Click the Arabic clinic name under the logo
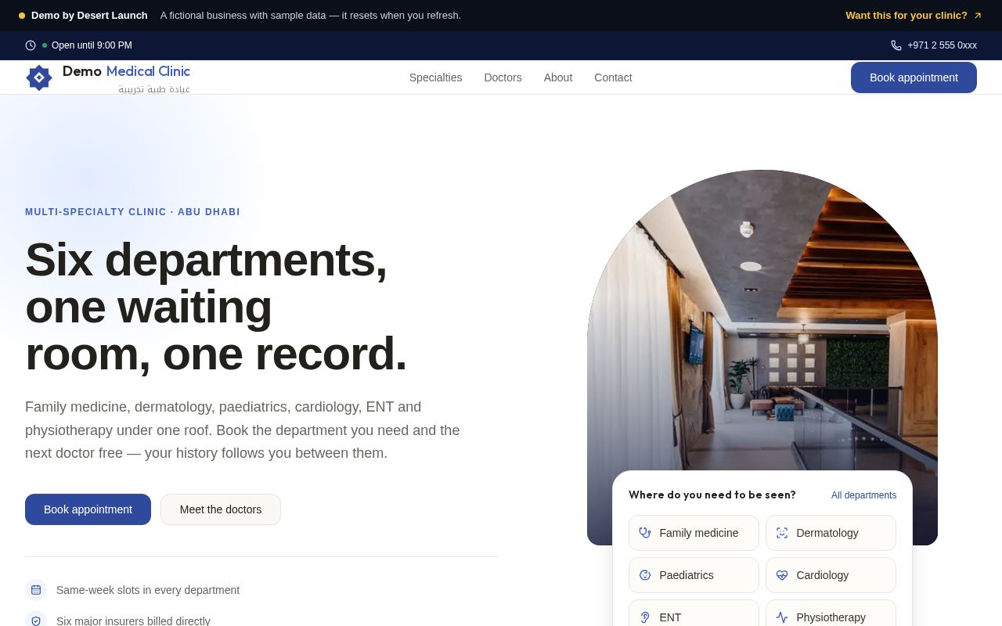 154,89
